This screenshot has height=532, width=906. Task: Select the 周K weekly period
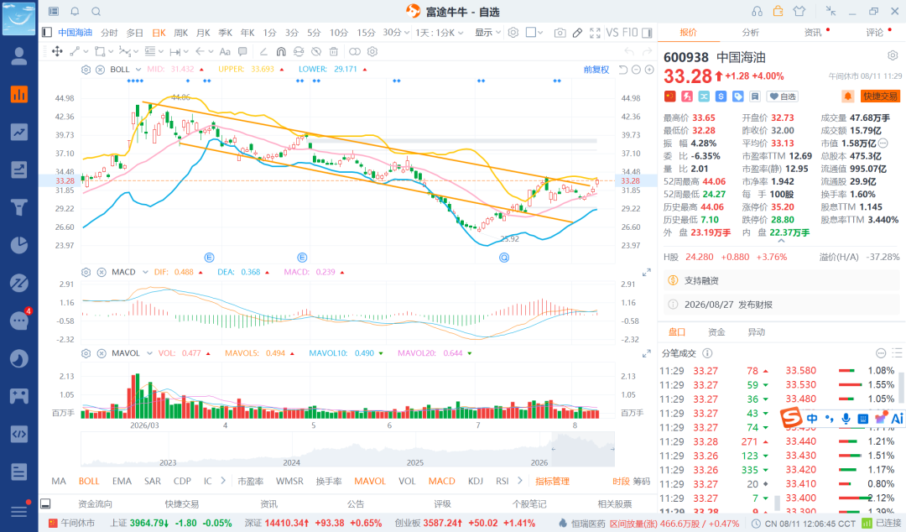coord(181,33)
